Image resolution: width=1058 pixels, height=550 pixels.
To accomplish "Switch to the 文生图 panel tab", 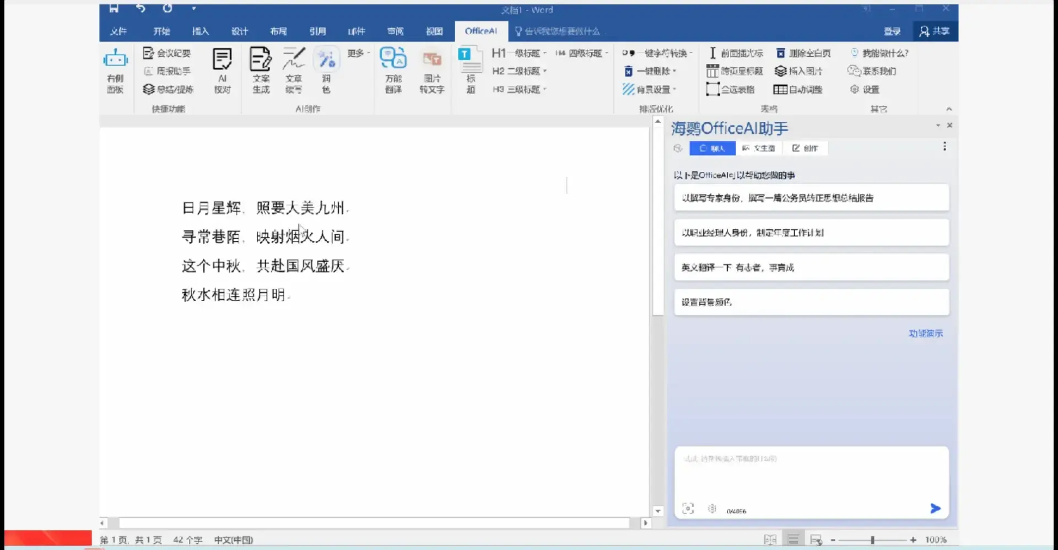I will click(759, 148).
